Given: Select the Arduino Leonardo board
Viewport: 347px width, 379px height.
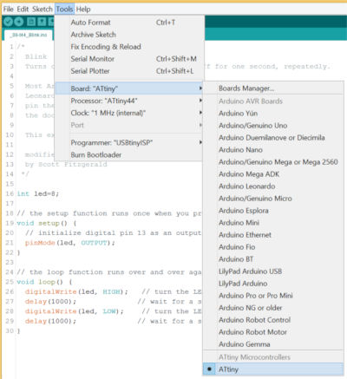Looking at the screenshot, I should 273,186.
